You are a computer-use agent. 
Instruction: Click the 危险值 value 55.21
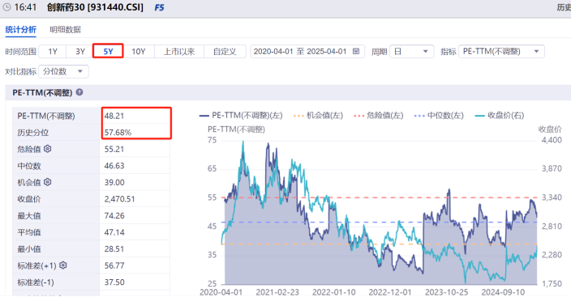tap(114, 149)
